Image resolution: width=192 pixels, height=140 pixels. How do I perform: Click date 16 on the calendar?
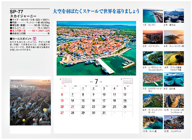(x=94, y=101)
